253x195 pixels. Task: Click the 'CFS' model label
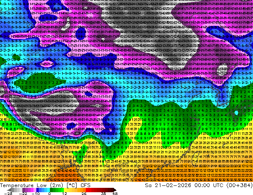click(x=85, y=185)
